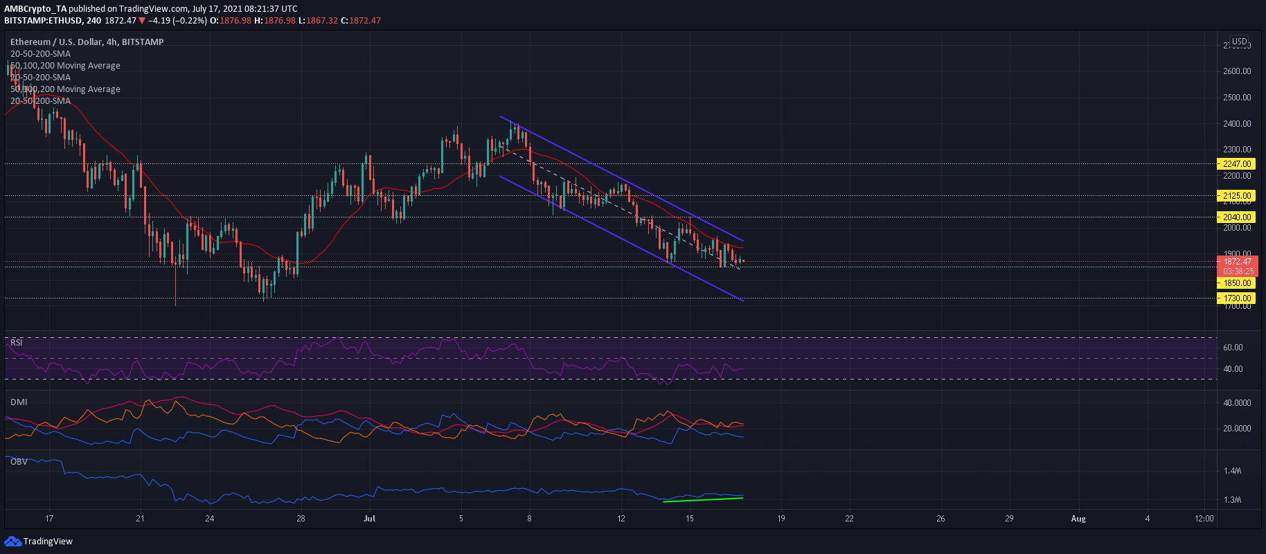Click the RSI 60.00 axis value
1266x554 pixels.
click(x=1233, y=348)
